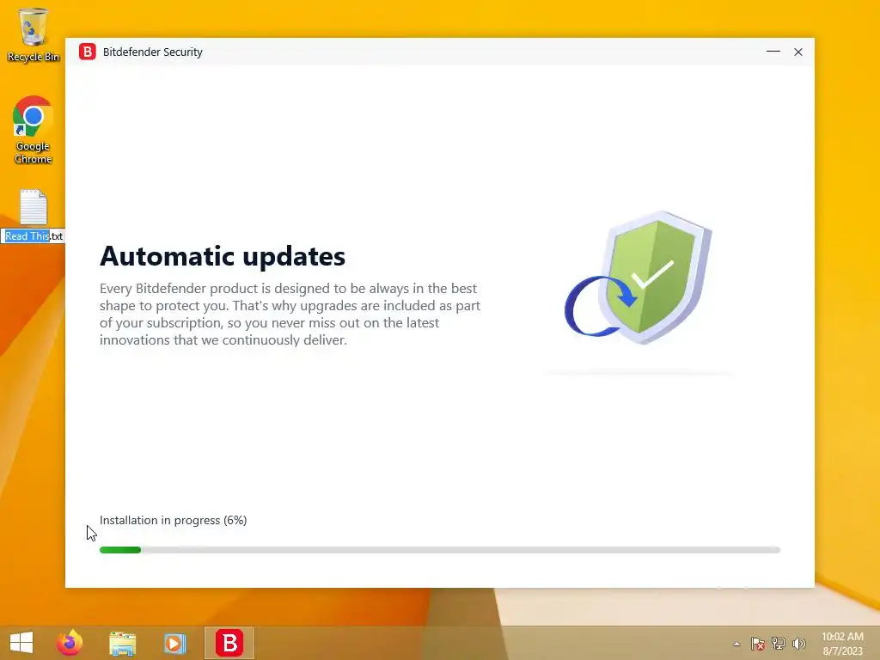Open the Recycle Bin desktop icon
This screenshot has height=660, width=880.
34,34
